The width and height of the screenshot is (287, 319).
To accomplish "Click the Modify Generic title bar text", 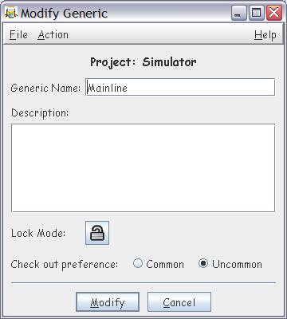I will pyautogui.click(x=64, y=14).
